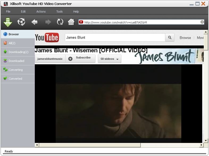Click the forward arrow toolbar icon
The height and width of the screenshot is (156, 209).
pos(48,22)
